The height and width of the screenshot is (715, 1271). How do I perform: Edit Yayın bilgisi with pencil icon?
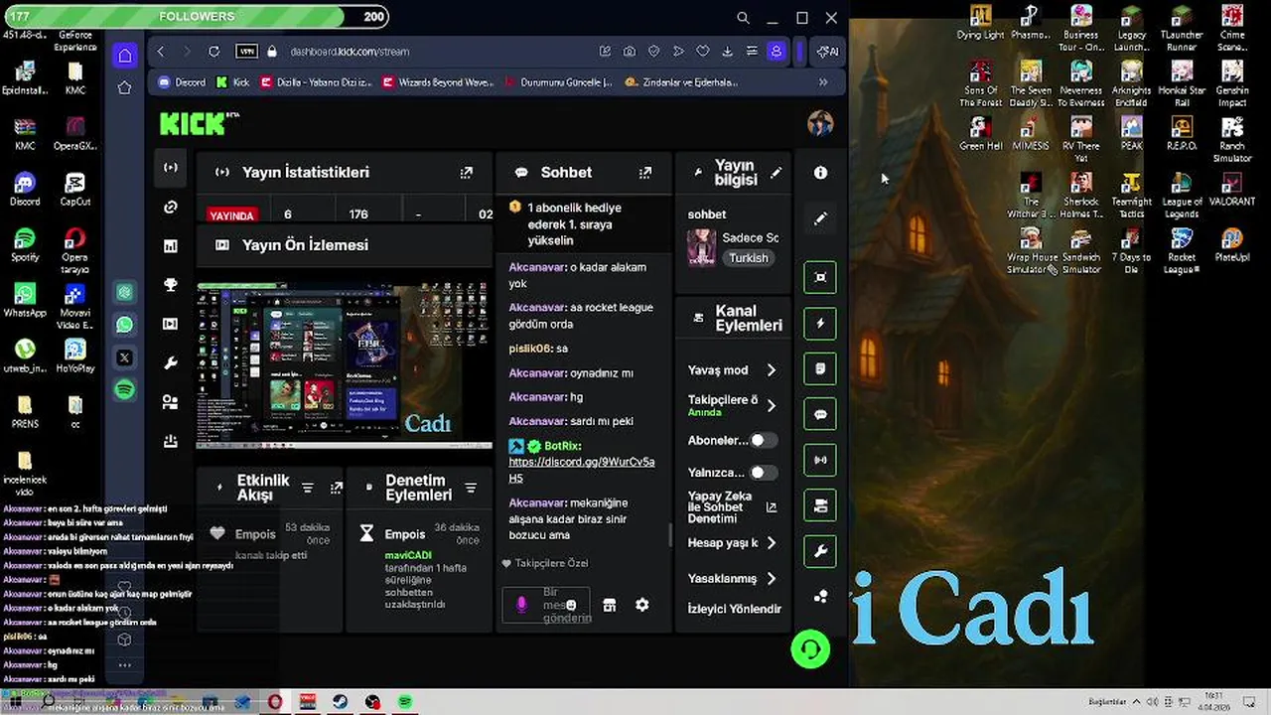tap(776, 173)
